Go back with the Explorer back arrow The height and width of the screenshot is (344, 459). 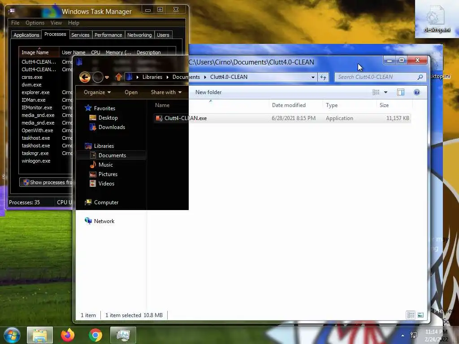(85, 77)
